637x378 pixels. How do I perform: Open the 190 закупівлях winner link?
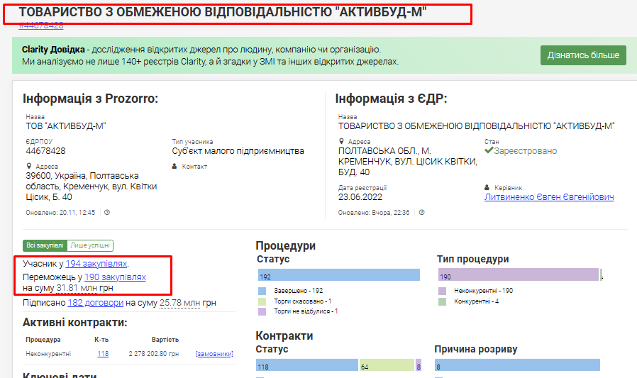point(115,277)
